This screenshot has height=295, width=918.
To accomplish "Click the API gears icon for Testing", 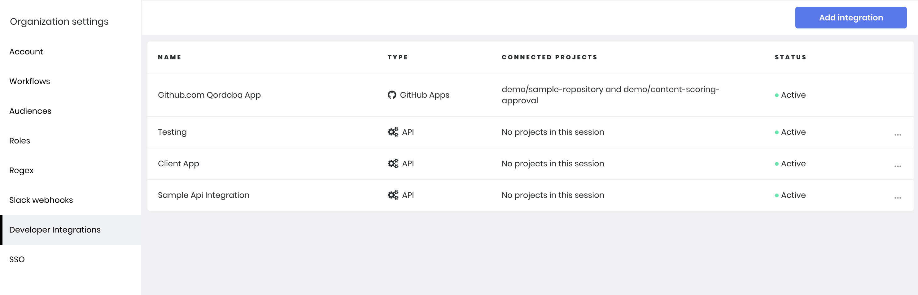I will pos(393,132).
